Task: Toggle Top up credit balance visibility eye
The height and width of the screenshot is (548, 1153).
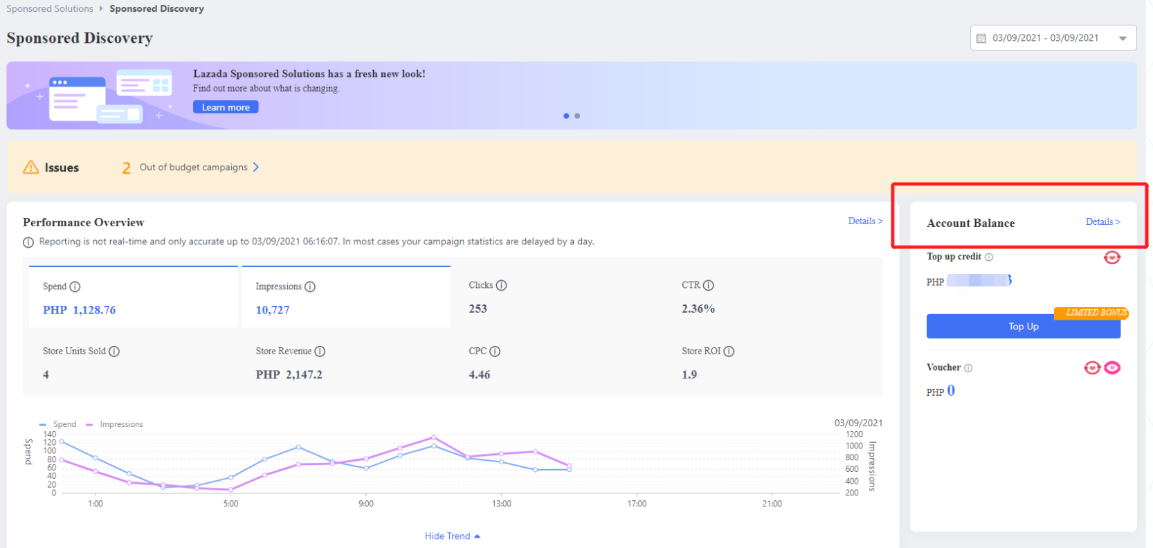Action: coord(1111,258)
